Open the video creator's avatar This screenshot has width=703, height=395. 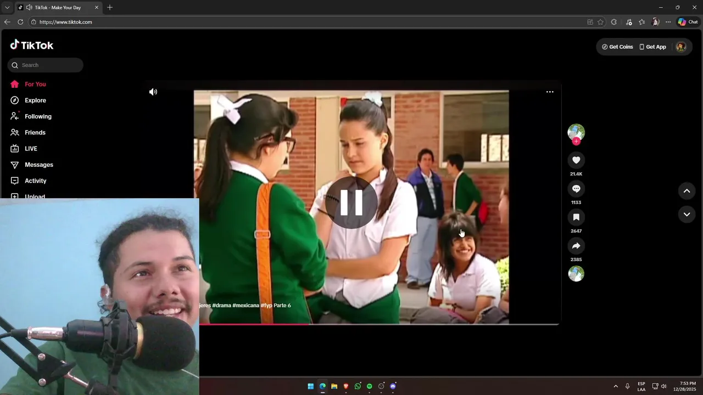coord(576,132)
